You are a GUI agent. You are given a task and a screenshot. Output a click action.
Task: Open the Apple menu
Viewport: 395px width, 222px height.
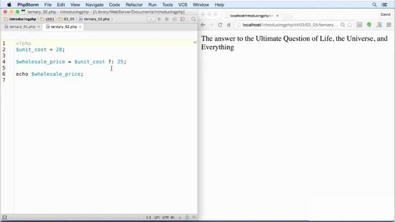point(9,4)
